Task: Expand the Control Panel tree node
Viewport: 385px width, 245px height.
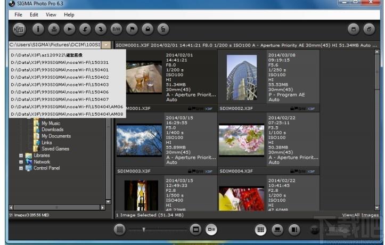Action: coord(21,168)
